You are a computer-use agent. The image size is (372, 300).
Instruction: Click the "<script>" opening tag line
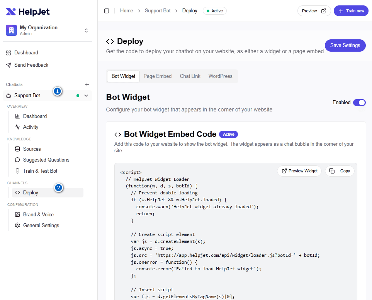tap(131, 172)
